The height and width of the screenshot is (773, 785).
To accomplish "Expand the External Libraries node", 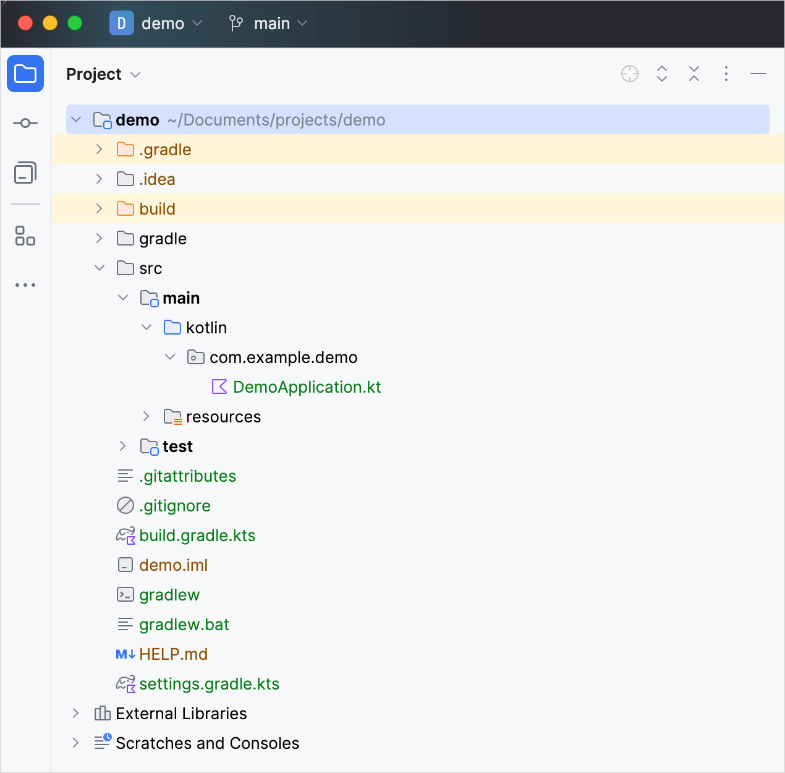I will pos(75,713).
